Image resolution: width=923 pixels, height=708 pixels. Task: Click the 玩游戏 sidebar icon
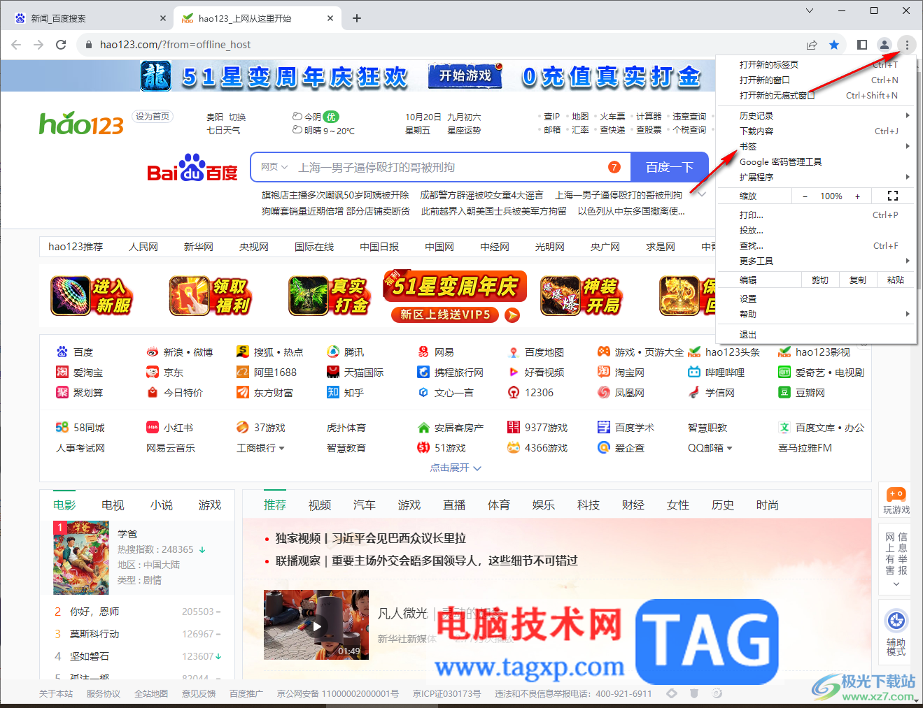coord(896,500)
